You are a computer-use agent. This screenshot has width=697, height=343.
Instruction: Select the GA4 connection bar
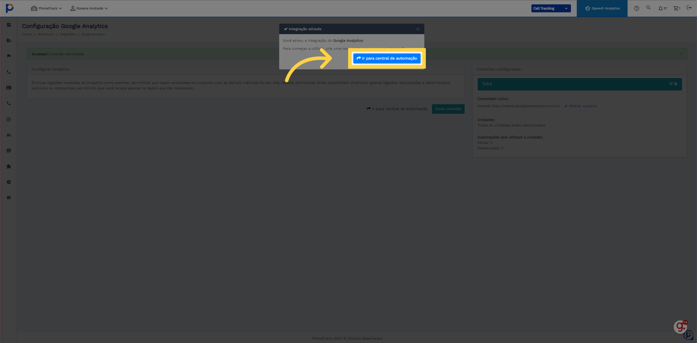pos(579,84)
